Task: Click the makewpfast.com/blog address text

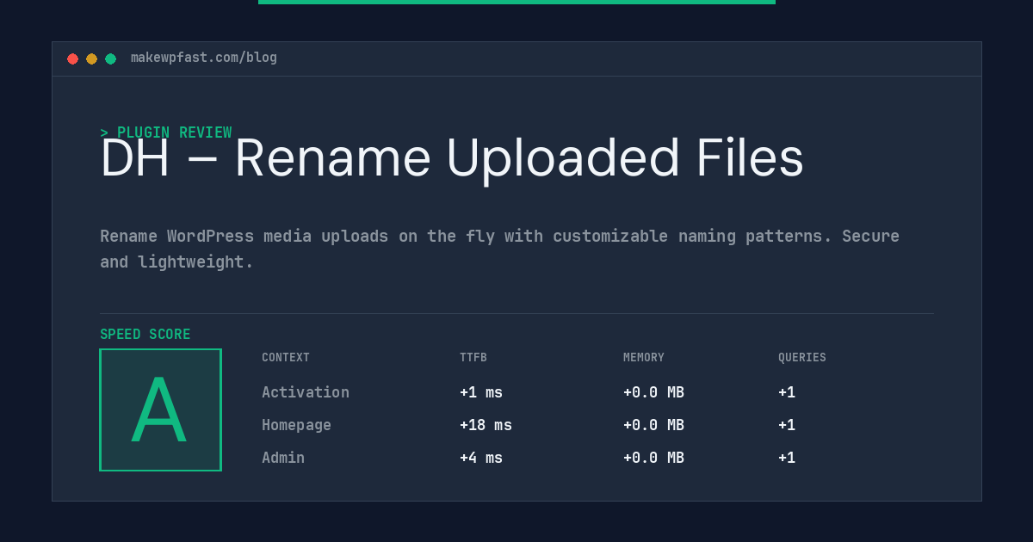Action: [x=204, y=58]
